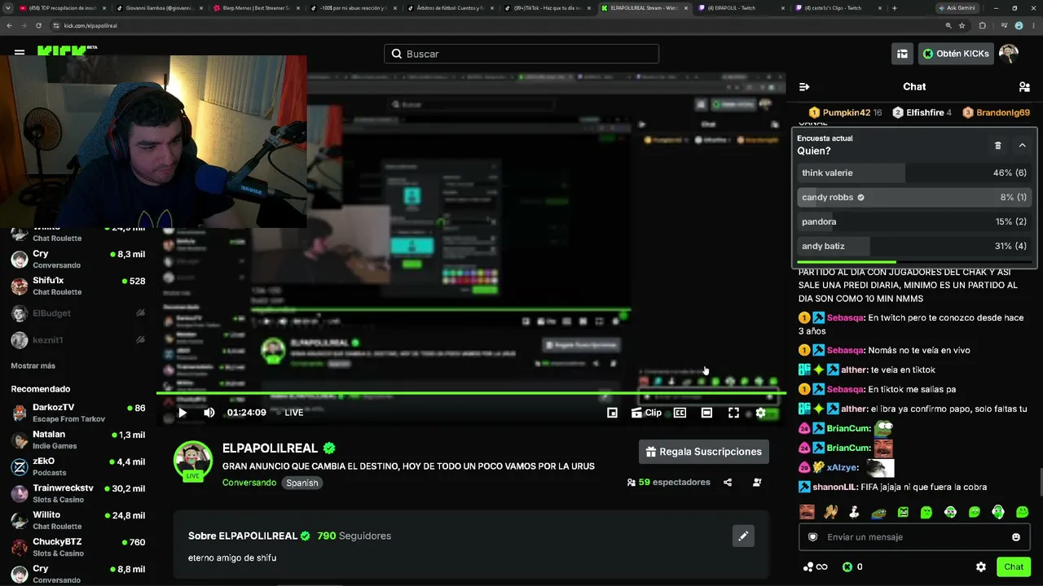
Task: Send message with green Chat button
Action: tap(1014, 566)
